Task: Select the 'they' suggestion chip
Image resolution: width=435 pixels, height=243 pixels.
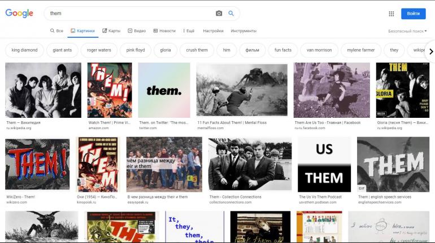Action: [x=394, y=50]
